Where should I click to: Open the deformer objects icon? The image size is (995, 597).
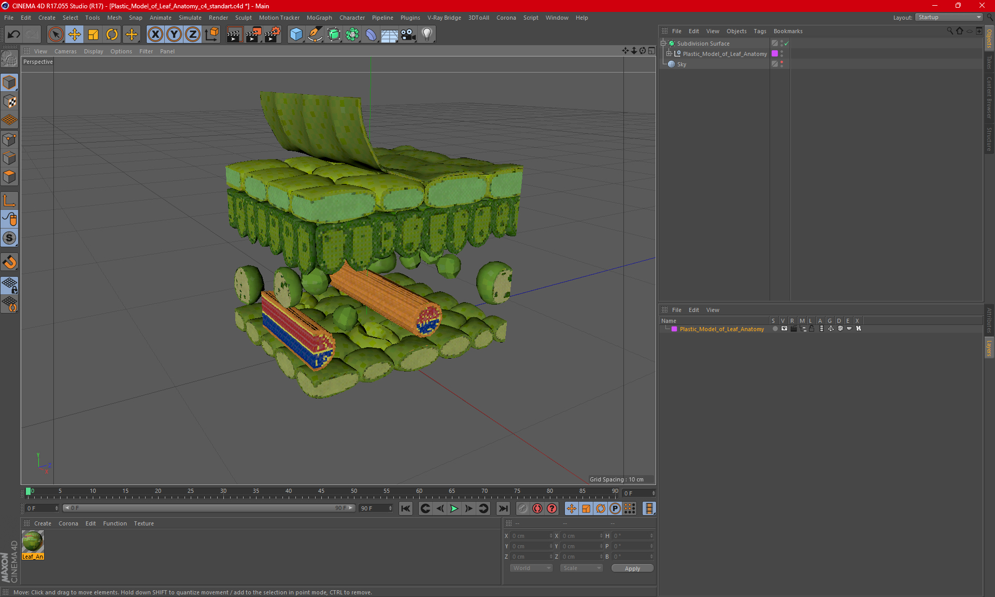click(371, 35)
